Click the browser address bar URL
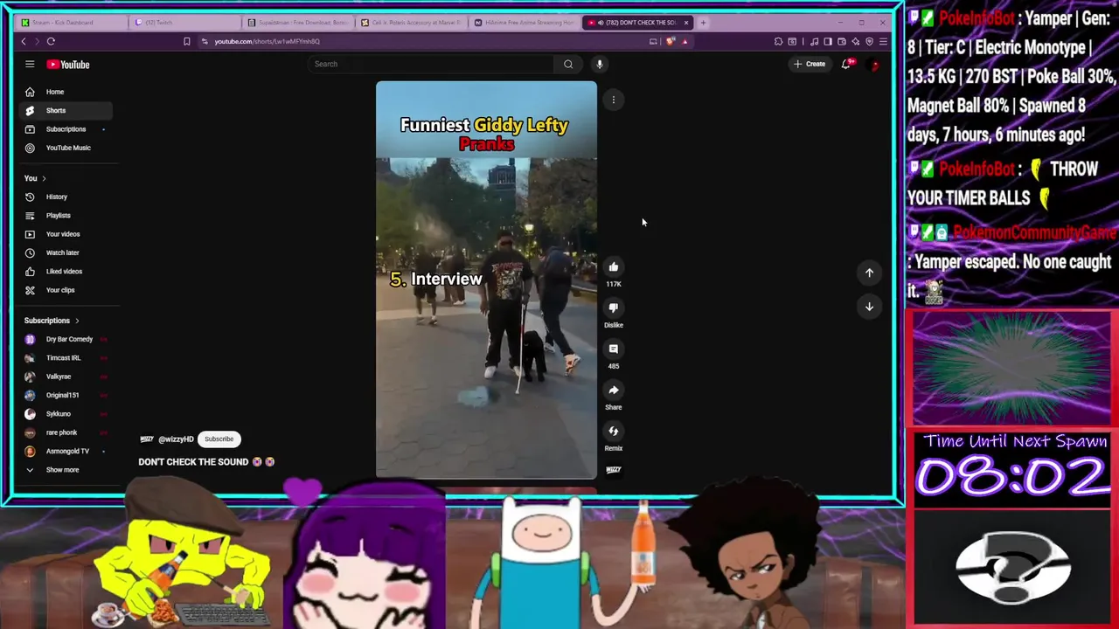Viewport: 1119px width, 629px height. pyautogui.click(x=268, y=41)
